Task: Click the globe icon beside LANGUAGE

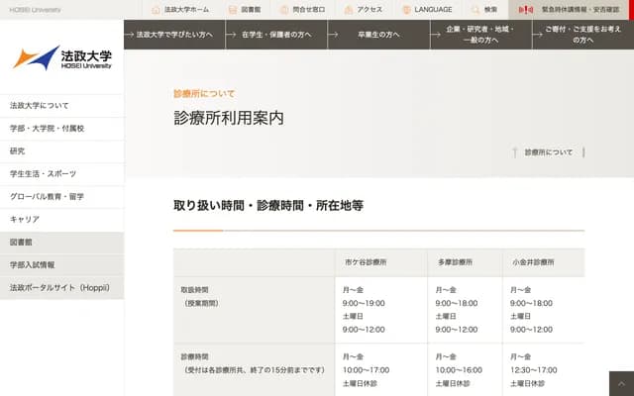Action: pos(406,9)
